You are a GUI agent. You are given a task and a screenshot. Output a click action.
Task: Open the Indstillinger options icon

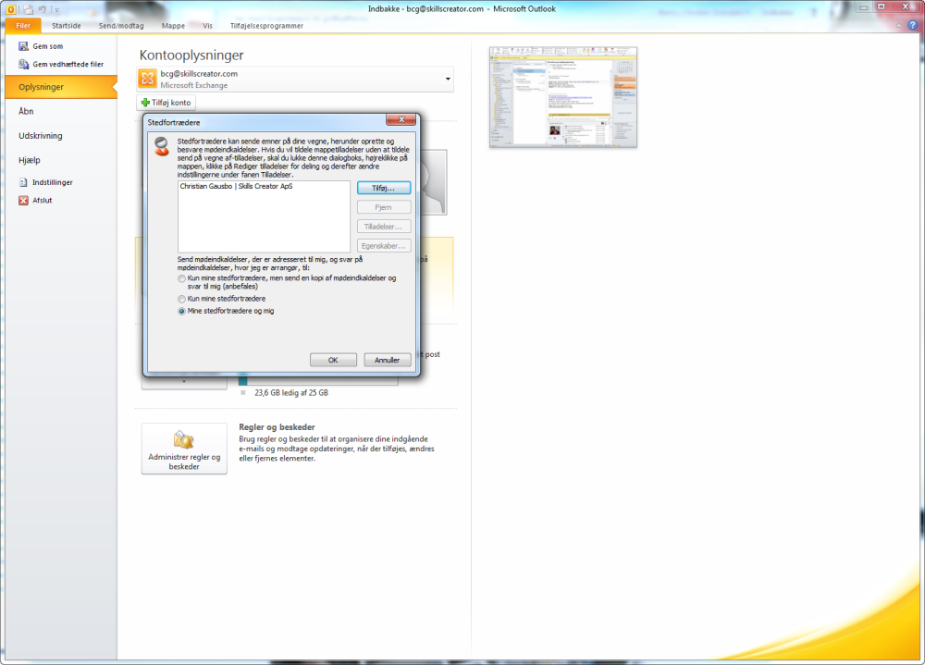point(24,182)
